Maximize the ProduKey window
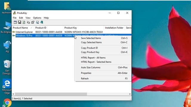 coord(118,13)
